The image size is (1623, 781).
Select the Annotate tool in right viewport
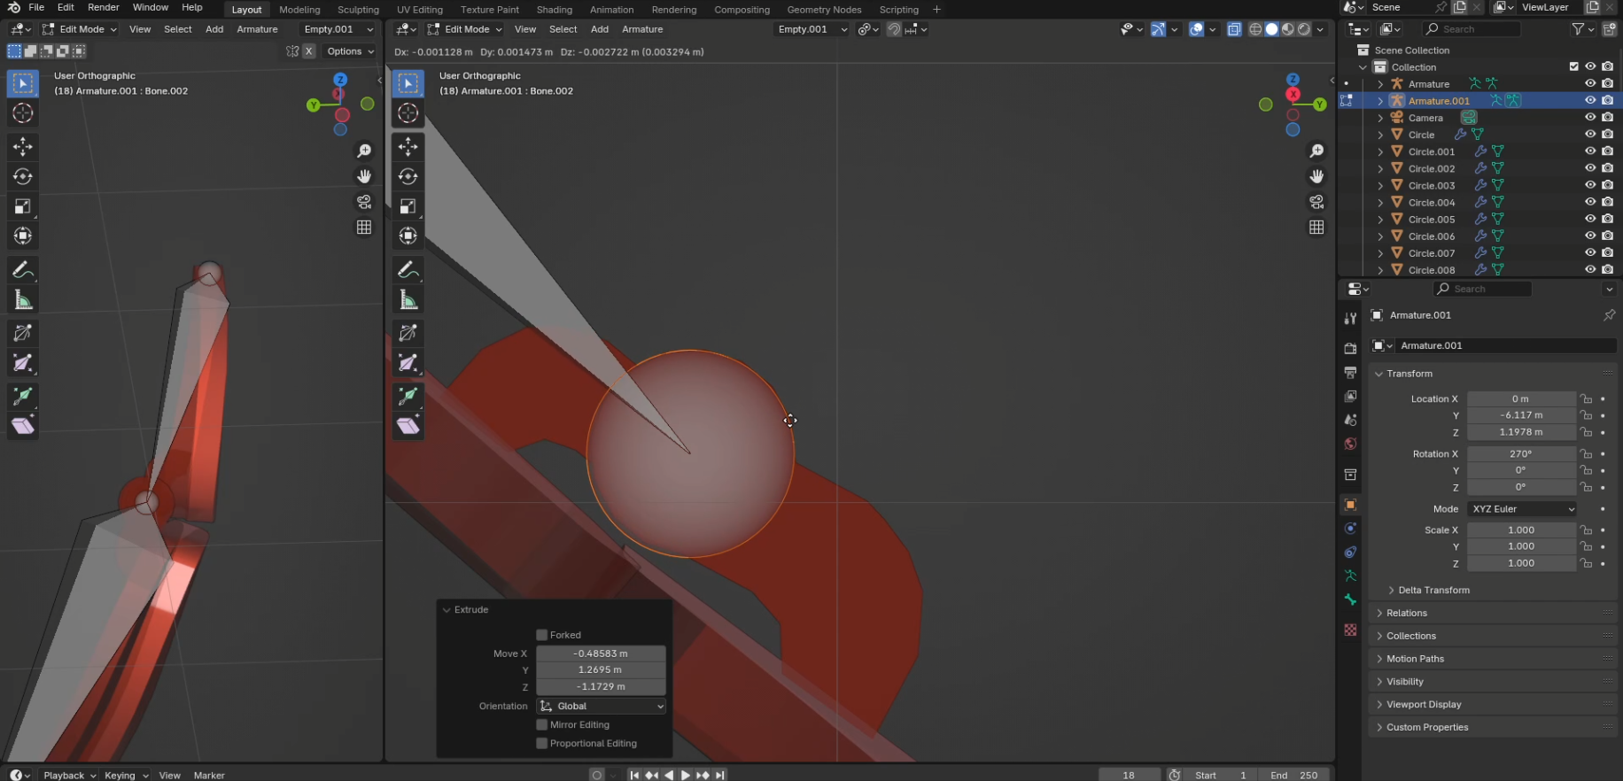[408, 270]
